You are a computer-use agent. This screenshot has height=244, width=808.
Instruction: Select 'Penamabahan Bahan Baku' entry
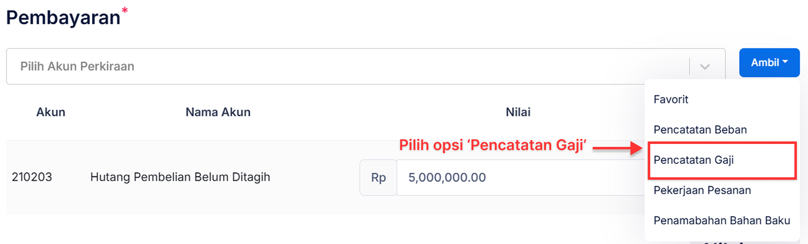pos(722,220)
